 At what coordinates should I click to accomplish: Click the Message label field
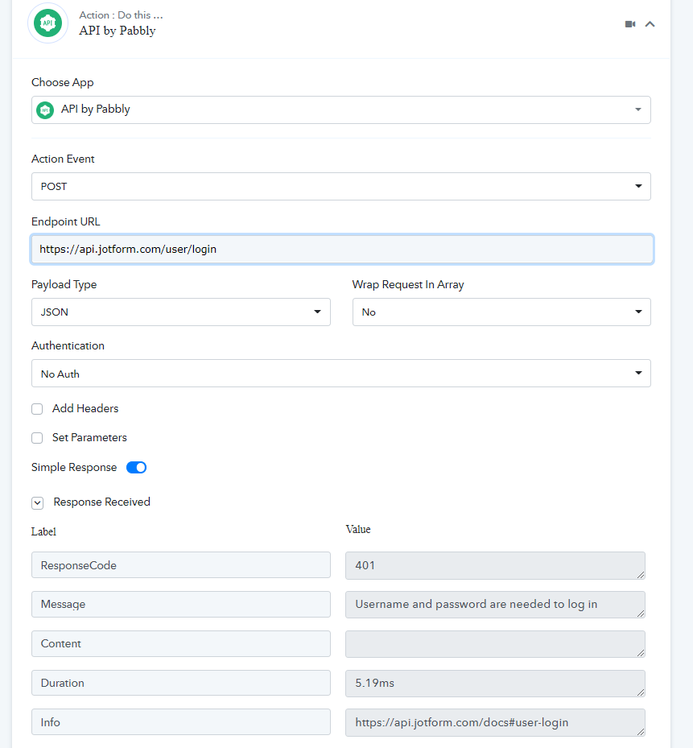[181, 605]
